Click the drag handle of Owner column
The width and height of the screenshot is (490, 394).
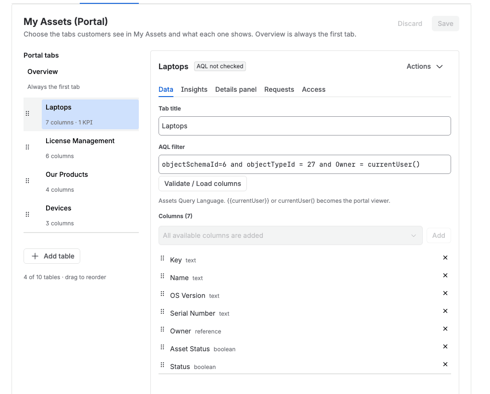(162, 329)
